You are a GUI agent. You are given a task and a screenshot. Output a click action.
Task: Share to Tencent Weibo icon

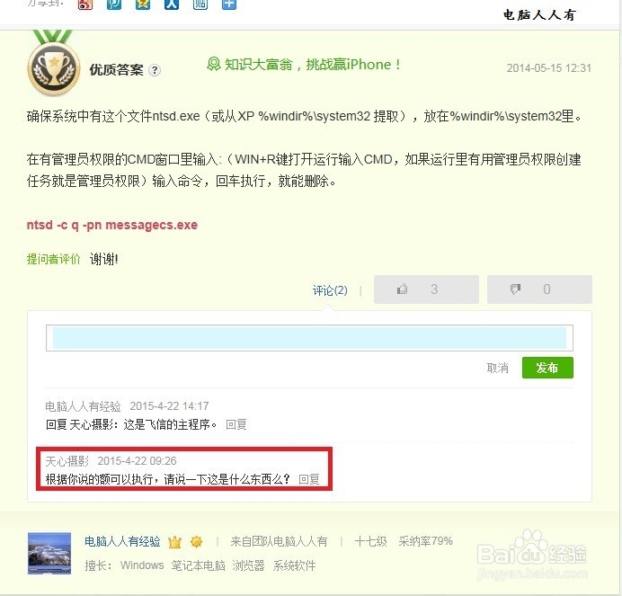(114, 4)
